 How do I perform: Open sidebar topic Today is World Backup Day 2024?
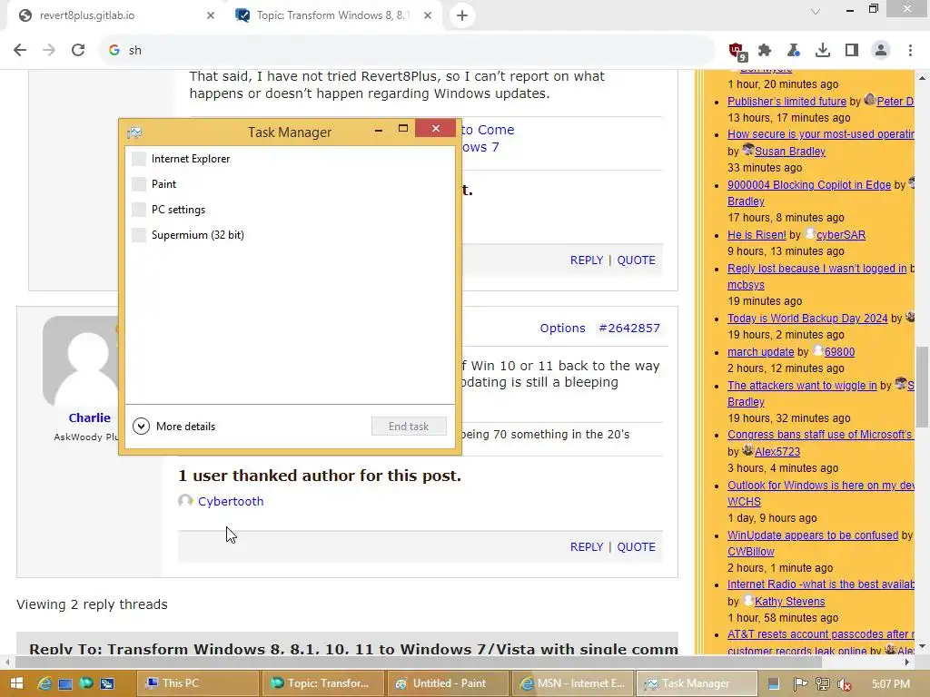pos(807,319)
